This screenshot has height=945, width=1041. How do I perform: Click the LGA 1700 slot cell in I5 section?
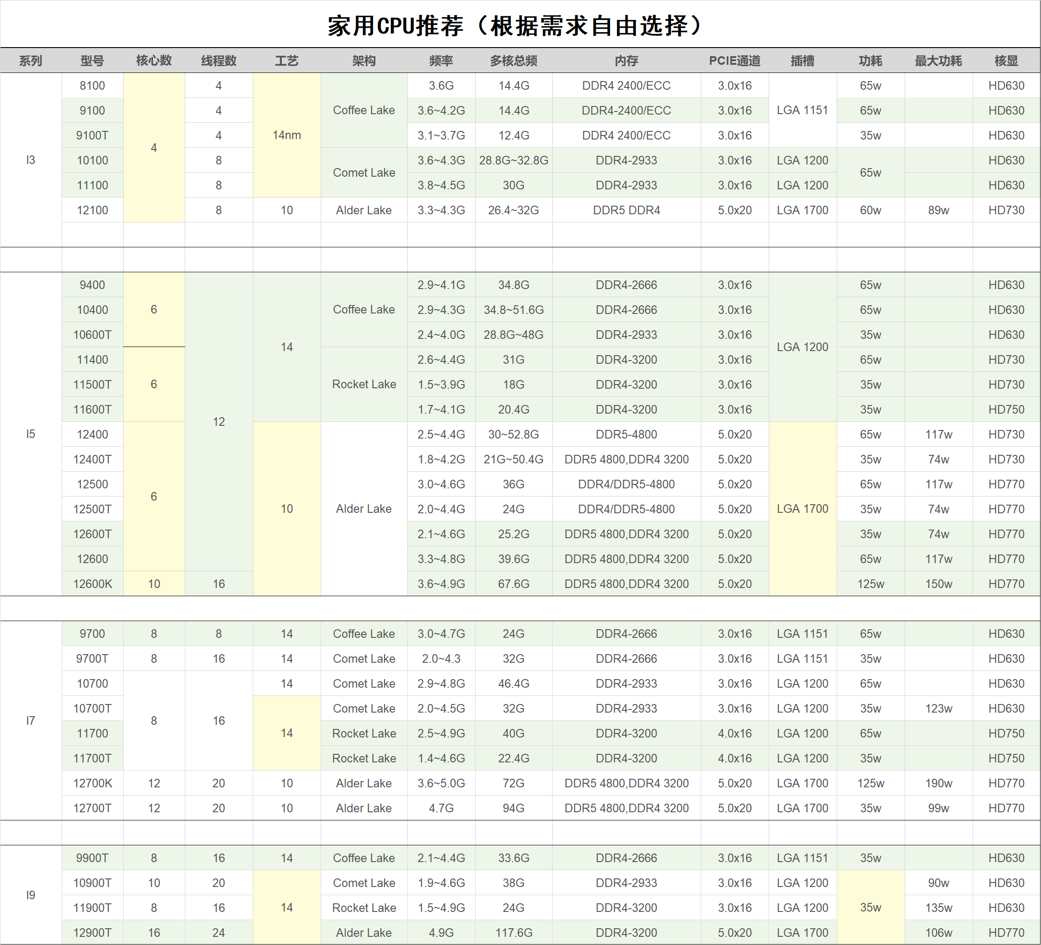803,509
